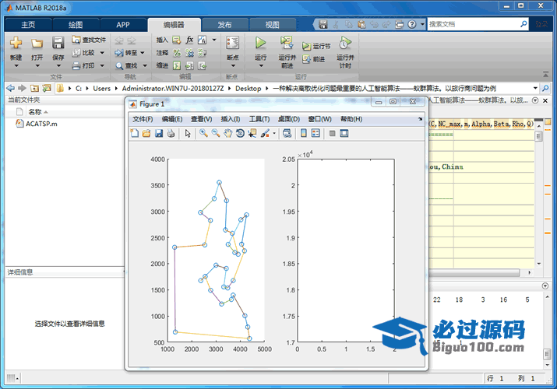Screen dimensions: 557x389
Task: Click Print Figure icon in Figure 1 toolbar
Action: (171, 133)
